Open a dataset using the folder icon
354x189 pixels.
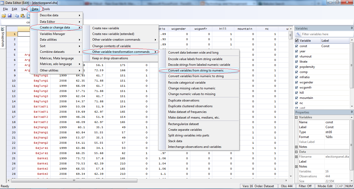[x=4, y=16]
